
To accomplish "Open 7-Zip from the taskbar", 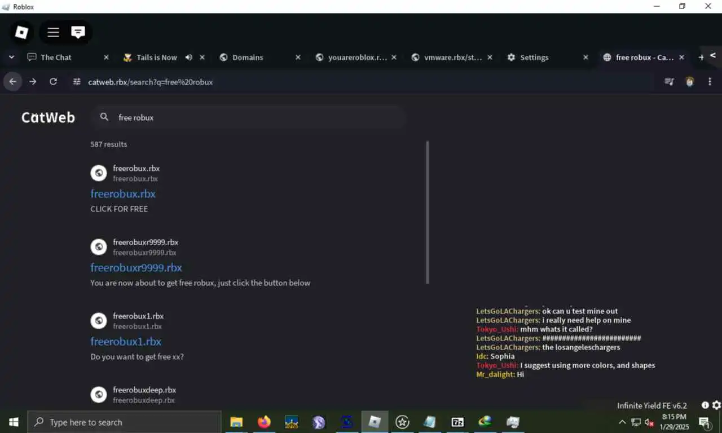I will coord(457,422).
